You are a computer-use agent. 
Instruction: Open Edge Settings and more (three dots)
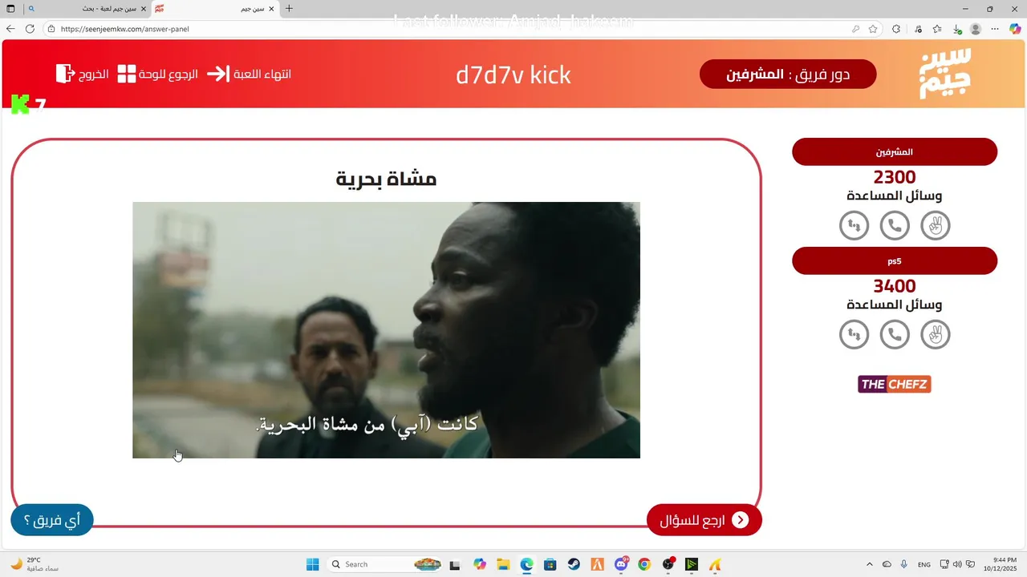[x=996, y=29]
